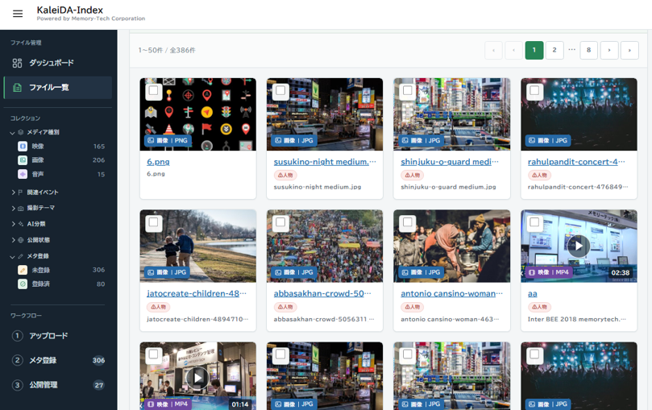Check the antonio cansino-woman card checkbox
652x410 pixels.
tap(408, 222)
